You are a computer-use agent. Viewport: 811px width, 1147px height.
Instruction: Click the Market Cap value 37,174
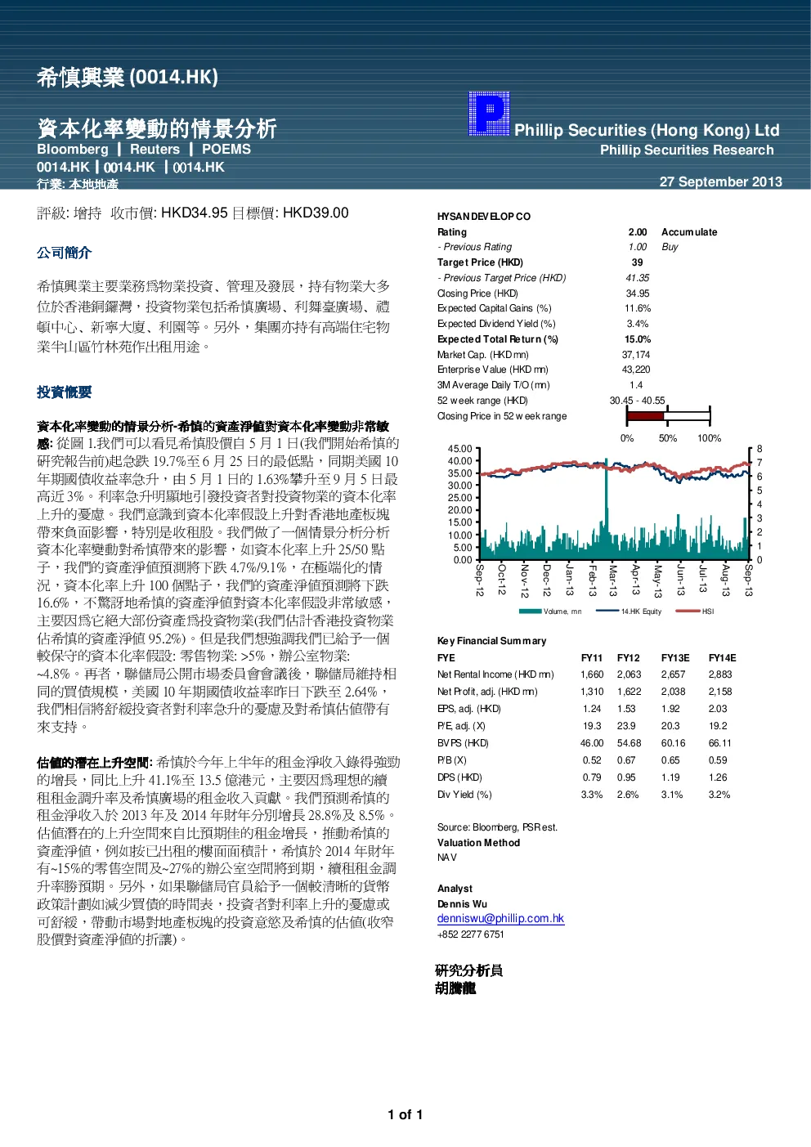[636, 355]
